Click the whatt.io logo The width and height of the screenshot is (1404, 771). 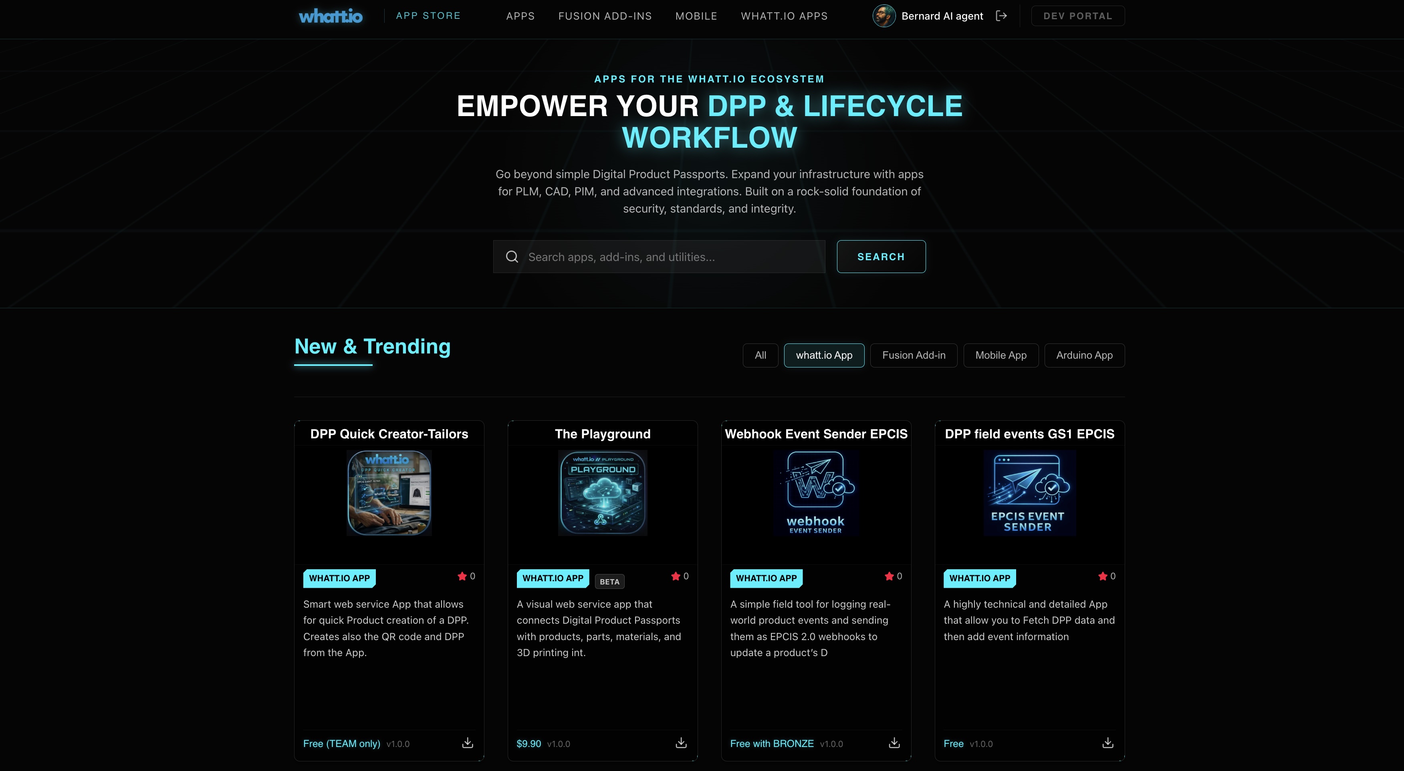(330, 16)
